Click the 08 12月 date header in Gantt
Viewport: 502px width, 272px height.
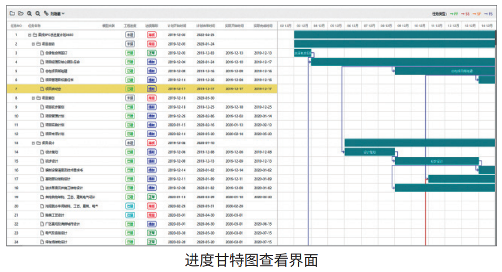(x=386, y=26)
